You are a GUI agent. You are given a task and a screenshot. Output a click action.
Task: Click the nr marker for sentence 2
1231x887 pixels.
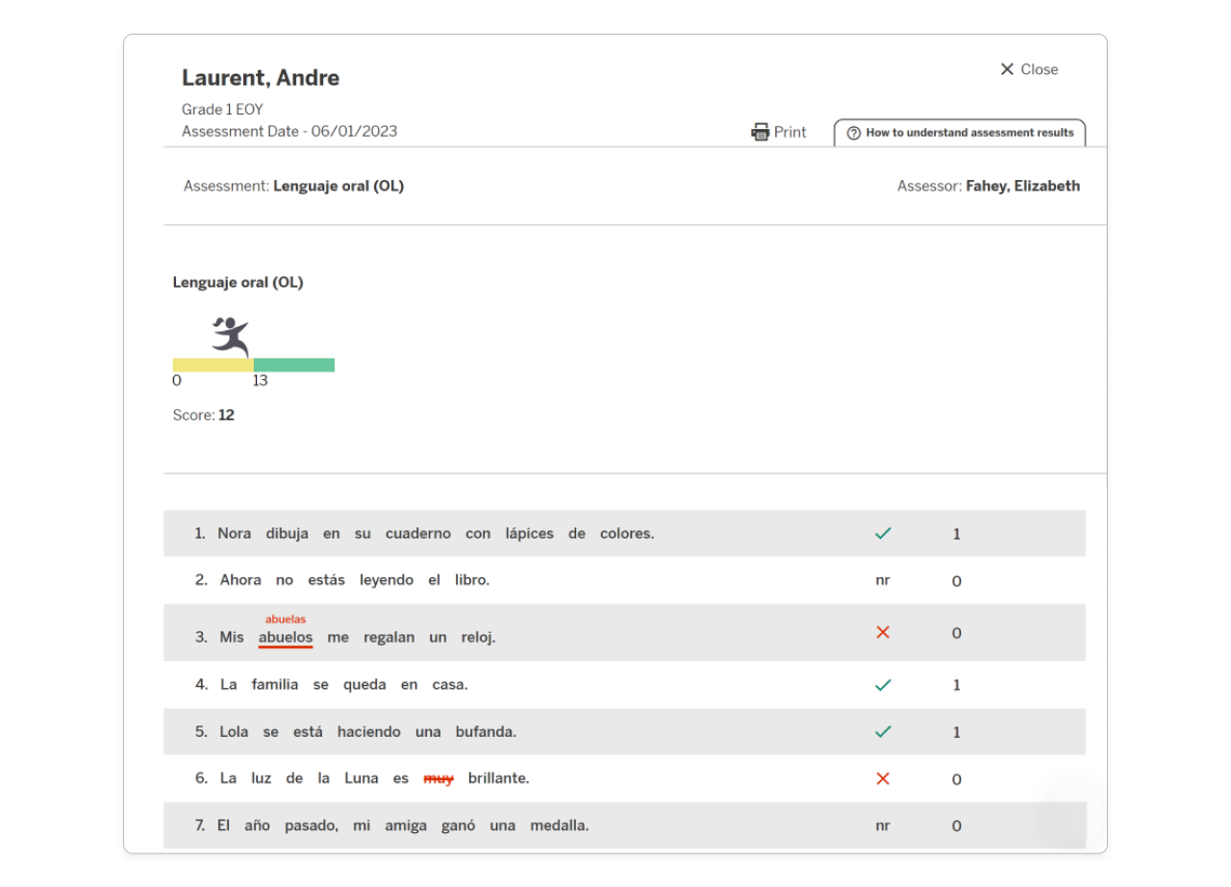[x=883, y=581]
